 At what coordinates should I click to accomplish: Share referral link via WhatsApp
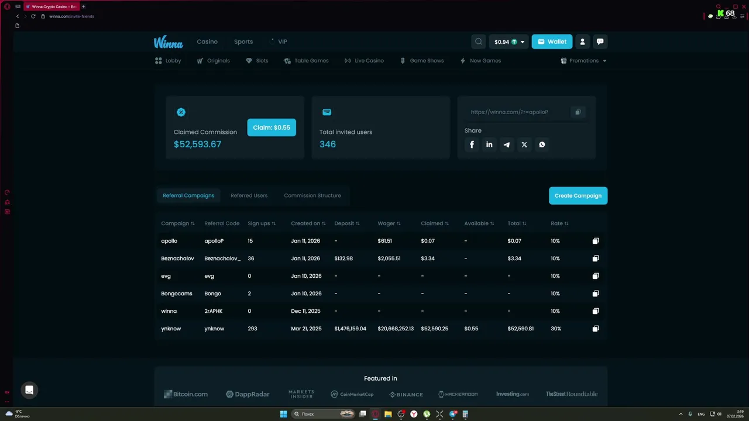(x=542, y=144)
